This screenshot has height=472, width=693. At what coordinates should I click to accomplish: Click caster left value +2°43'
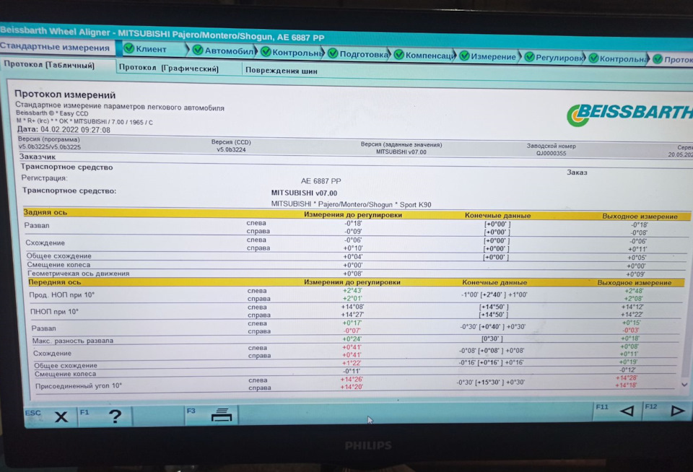(x=352, y=290)
